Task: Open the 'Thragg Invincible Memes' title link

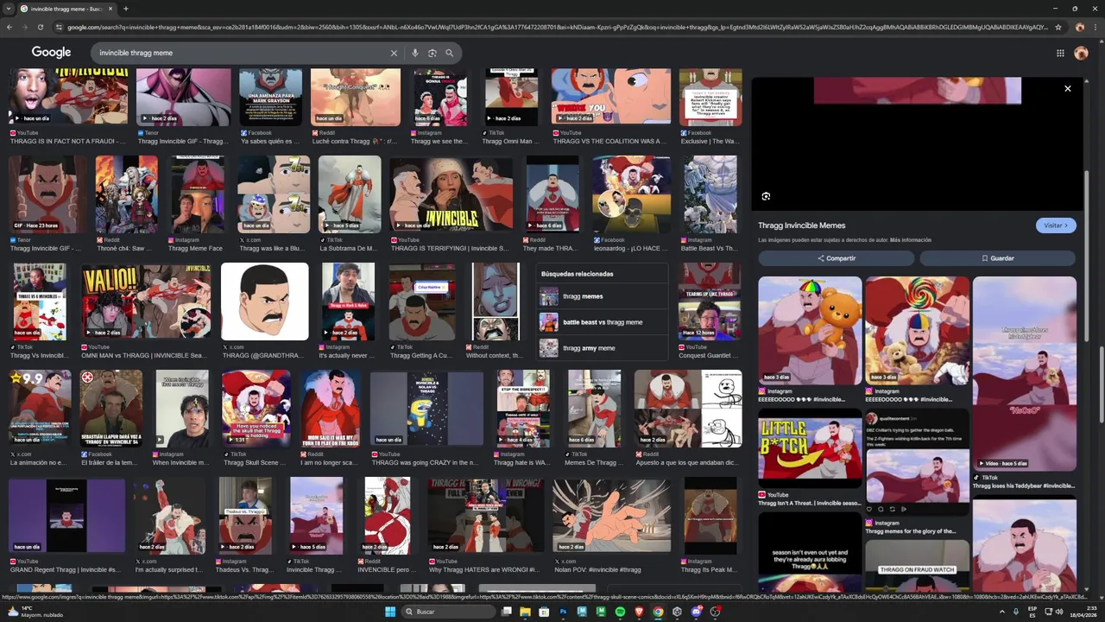Action: pos(802,225)
